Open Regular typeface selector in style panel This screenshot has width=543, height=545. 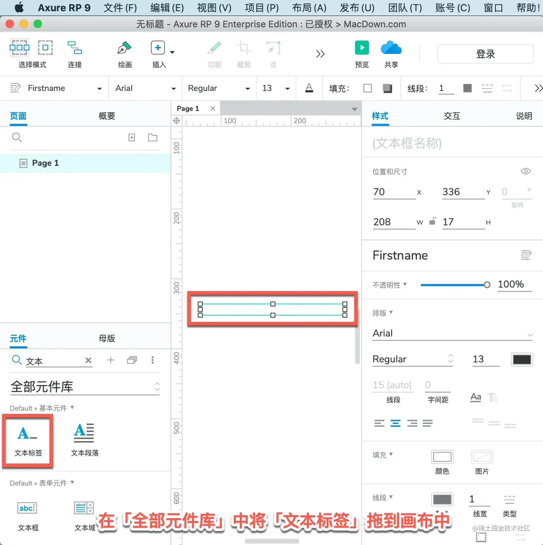413,359
